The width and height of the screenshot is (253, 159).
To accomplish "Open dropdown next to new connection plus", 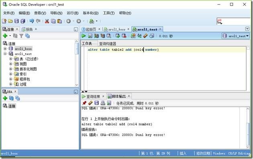I will click(x=10, y=36).
